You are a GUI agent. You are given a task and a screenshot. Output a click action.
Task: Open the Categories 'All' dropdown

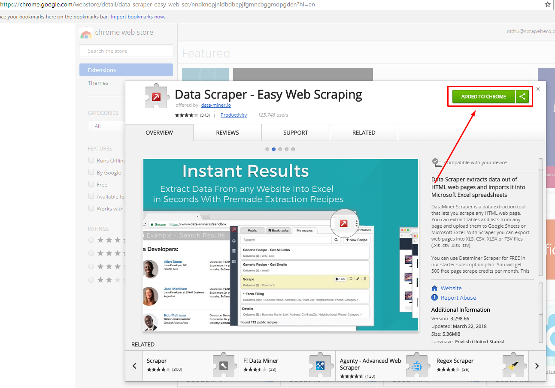coord(106,126)
